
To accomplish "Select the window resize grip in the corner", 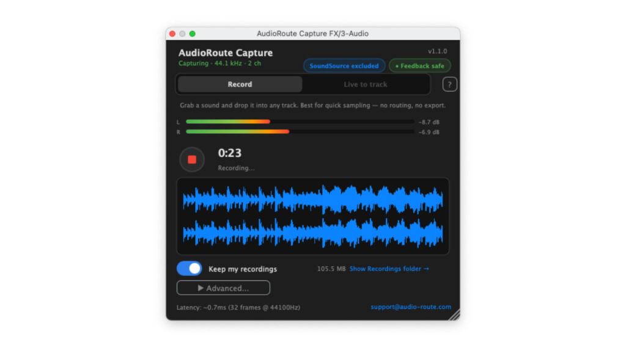I will click(x=454, y=314).
